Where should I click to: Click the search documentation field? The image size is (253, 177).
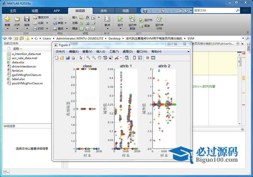pos(214,11)
